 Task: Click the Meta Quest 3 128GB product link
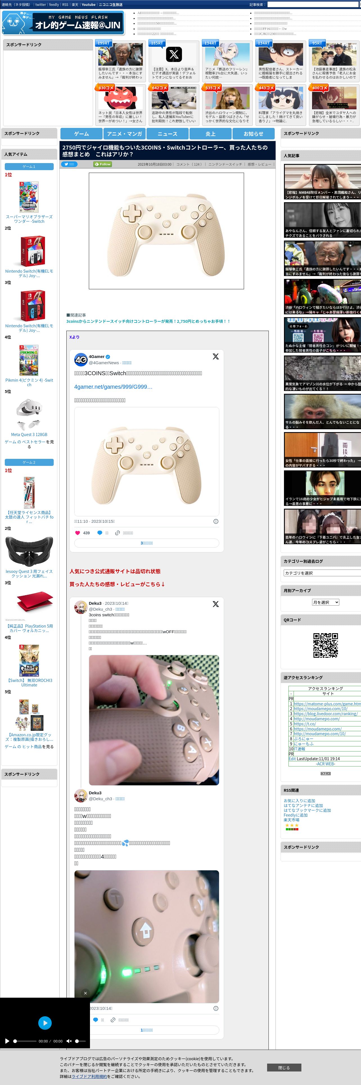(x=29, y=434)
